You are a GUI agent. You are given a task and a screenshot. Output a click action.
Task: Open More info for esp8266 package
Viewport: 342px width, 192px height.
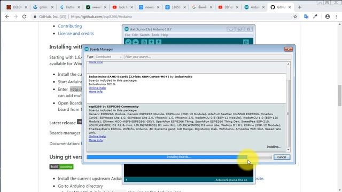[x=96, y=140]
